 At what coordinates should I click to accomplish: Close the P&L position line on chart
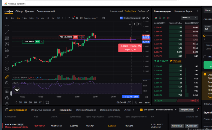coord(83,37)
